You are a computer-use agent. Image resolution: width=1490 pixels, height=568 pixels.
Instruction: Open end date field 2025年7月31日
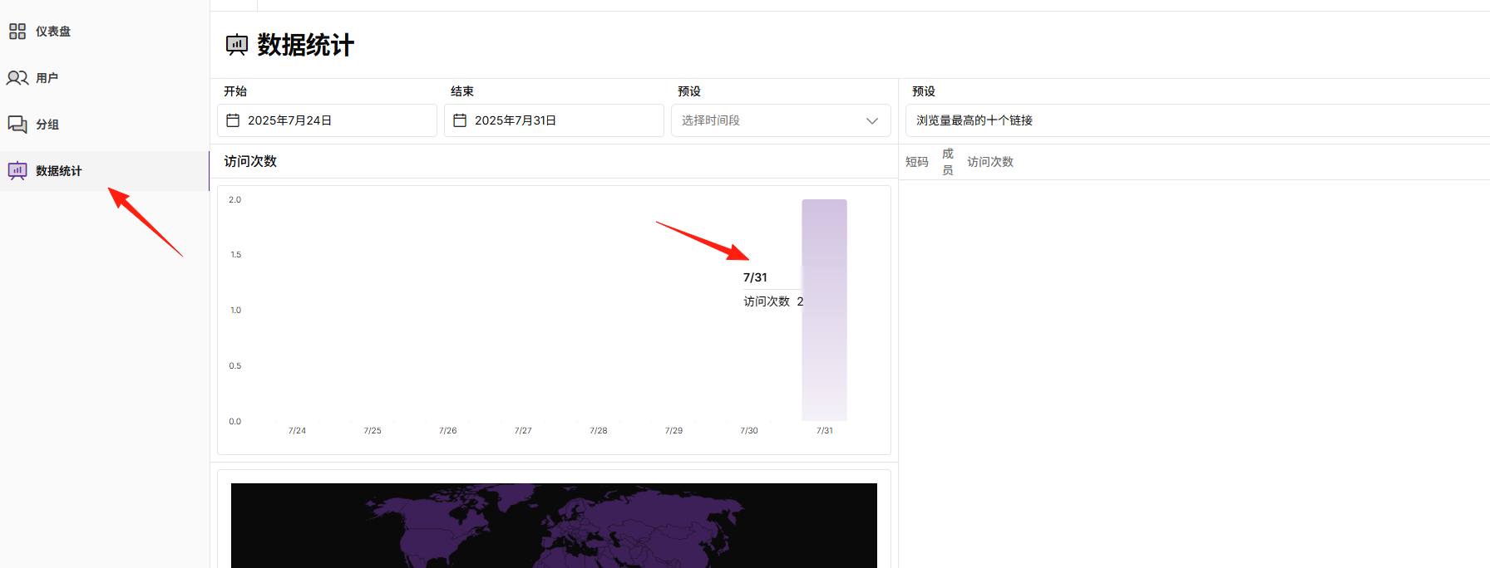point(554,120)
